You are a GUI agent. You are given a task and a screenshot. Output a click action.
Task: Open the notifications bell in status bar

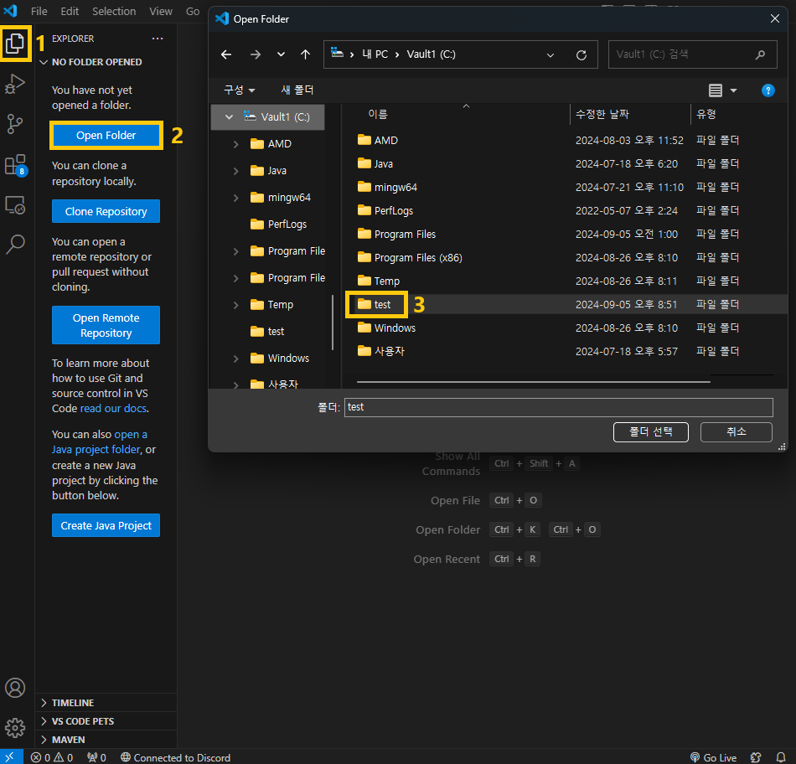pyautogui.click(x=781, y=757)
